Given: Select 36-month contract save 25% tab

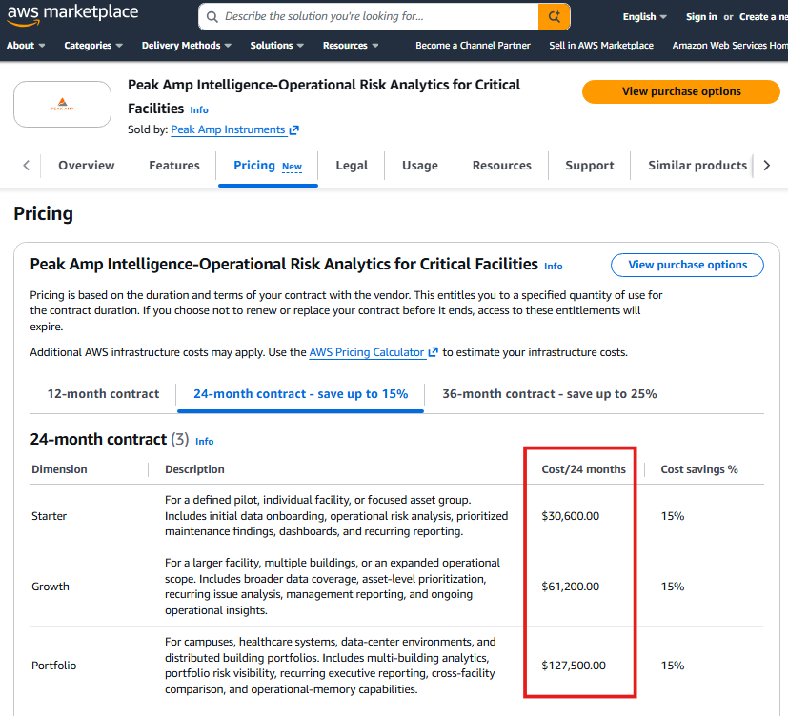Looking at the screenshot, I should pyautogui.click(x=549, y=394).
